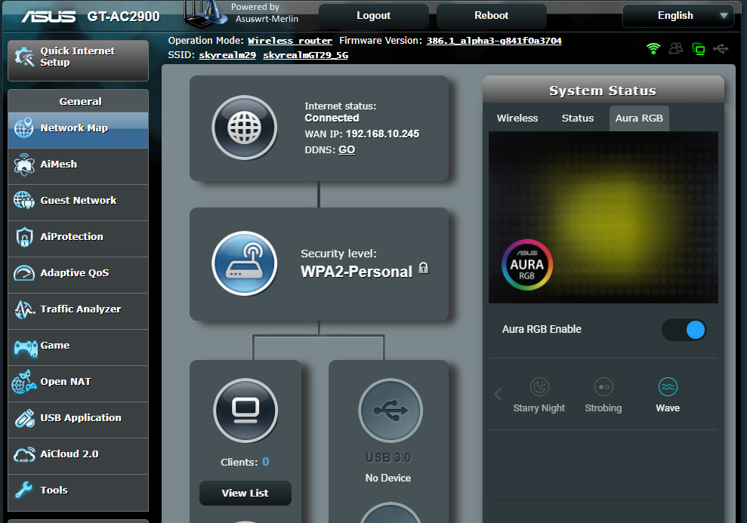
Task: Click the wireless router security icon
Action: (245, 263)
